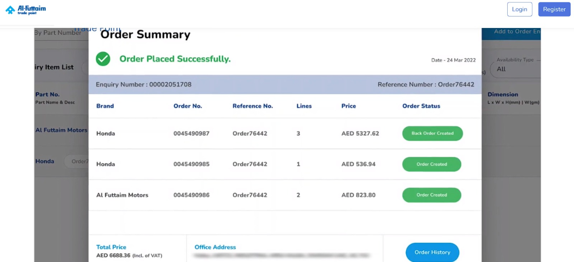Image resolution: width=574 pixels, height=262 pixels.
Task: Open Order History from the summary
Action: [432, 252]
